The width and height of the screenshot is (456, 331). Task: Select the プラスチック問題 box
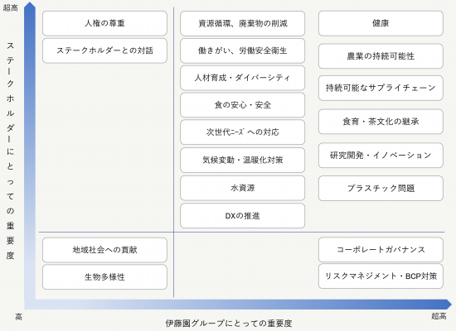pyautogui.click(x=381, y=188)
